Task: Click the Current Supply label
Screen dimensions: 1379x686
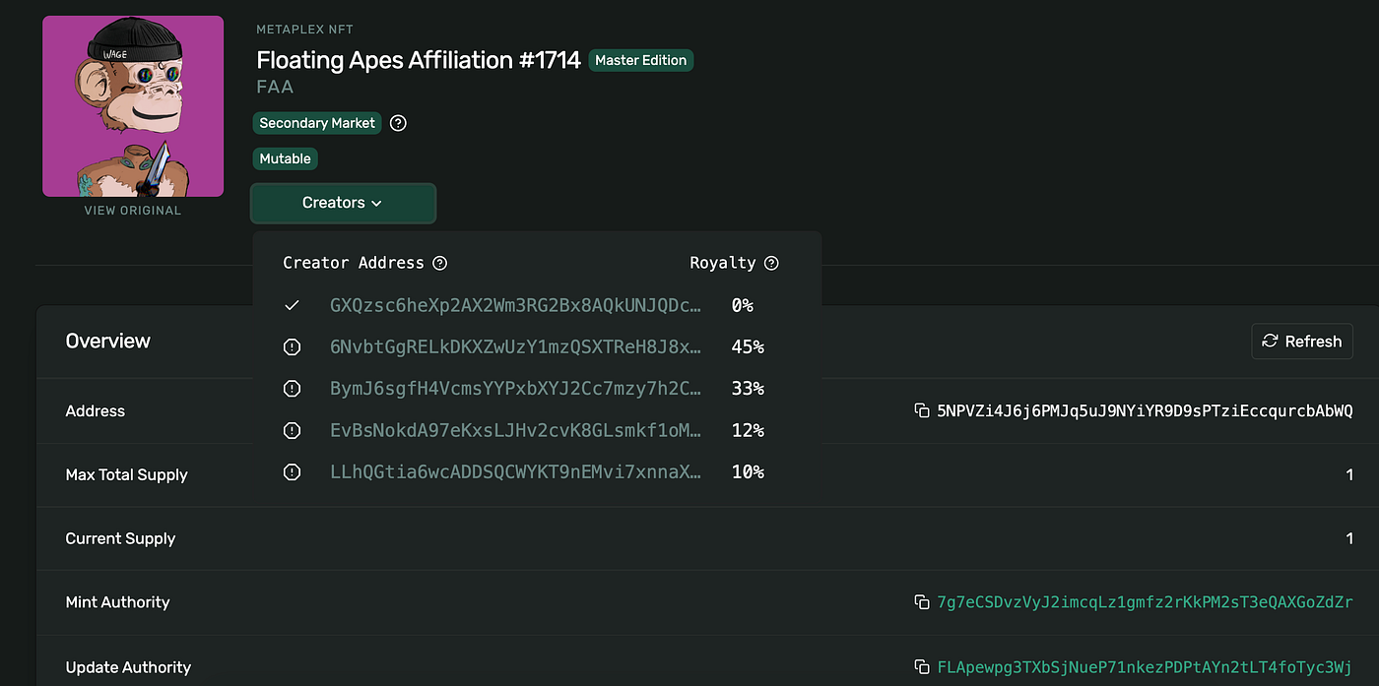Action: 120,538
